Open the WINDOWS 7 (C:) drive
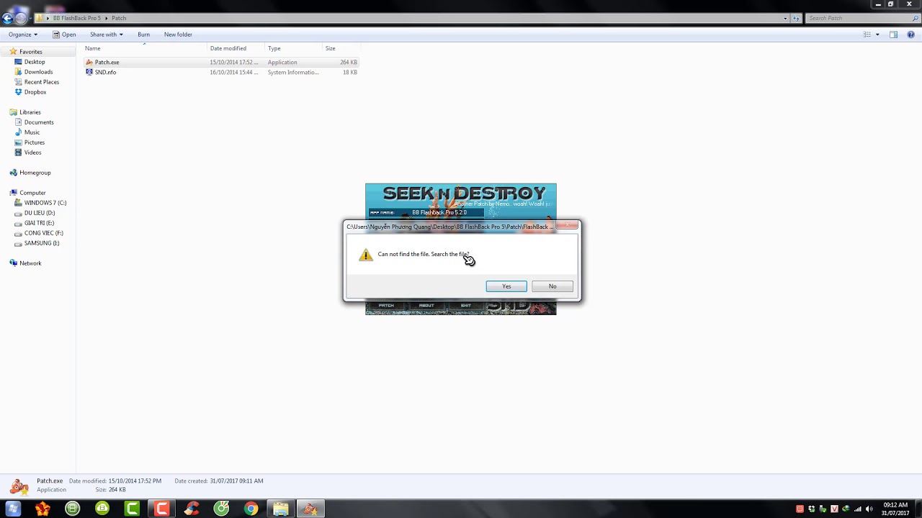The image size is (922, 518). click(x=45, y=203)
